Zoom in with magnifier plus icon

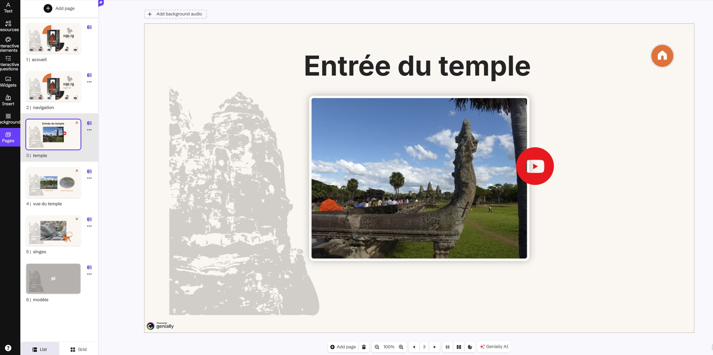(401, 347)
